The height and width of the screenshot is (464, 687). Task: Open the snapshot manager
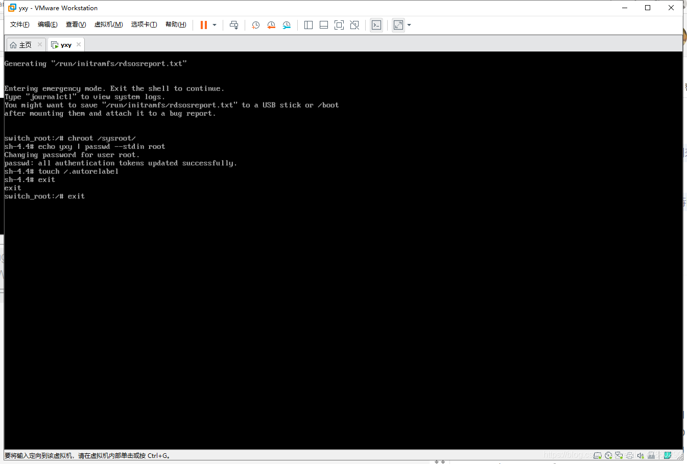coord(287,25)
